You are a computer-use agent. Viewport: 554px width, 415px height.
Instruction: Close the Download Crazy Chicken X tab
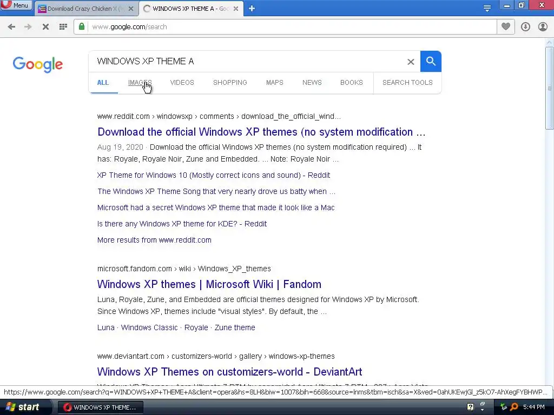[x=131, y=9]
